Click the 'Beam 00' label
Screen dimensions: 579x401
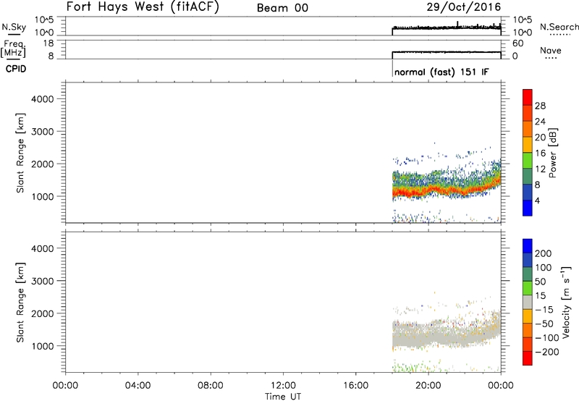tap(282, 8)
